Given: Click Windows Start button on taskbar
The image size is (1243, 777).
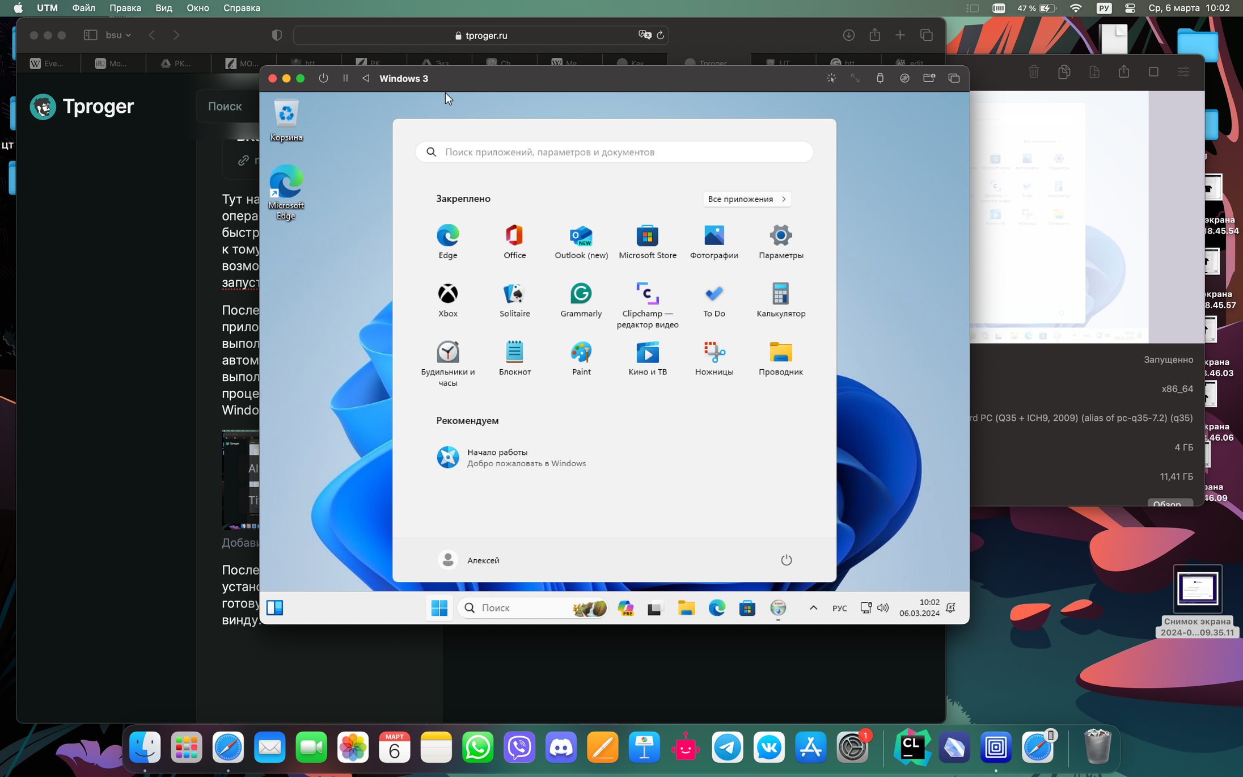Looking at the screenshot, I should point(439,607).
